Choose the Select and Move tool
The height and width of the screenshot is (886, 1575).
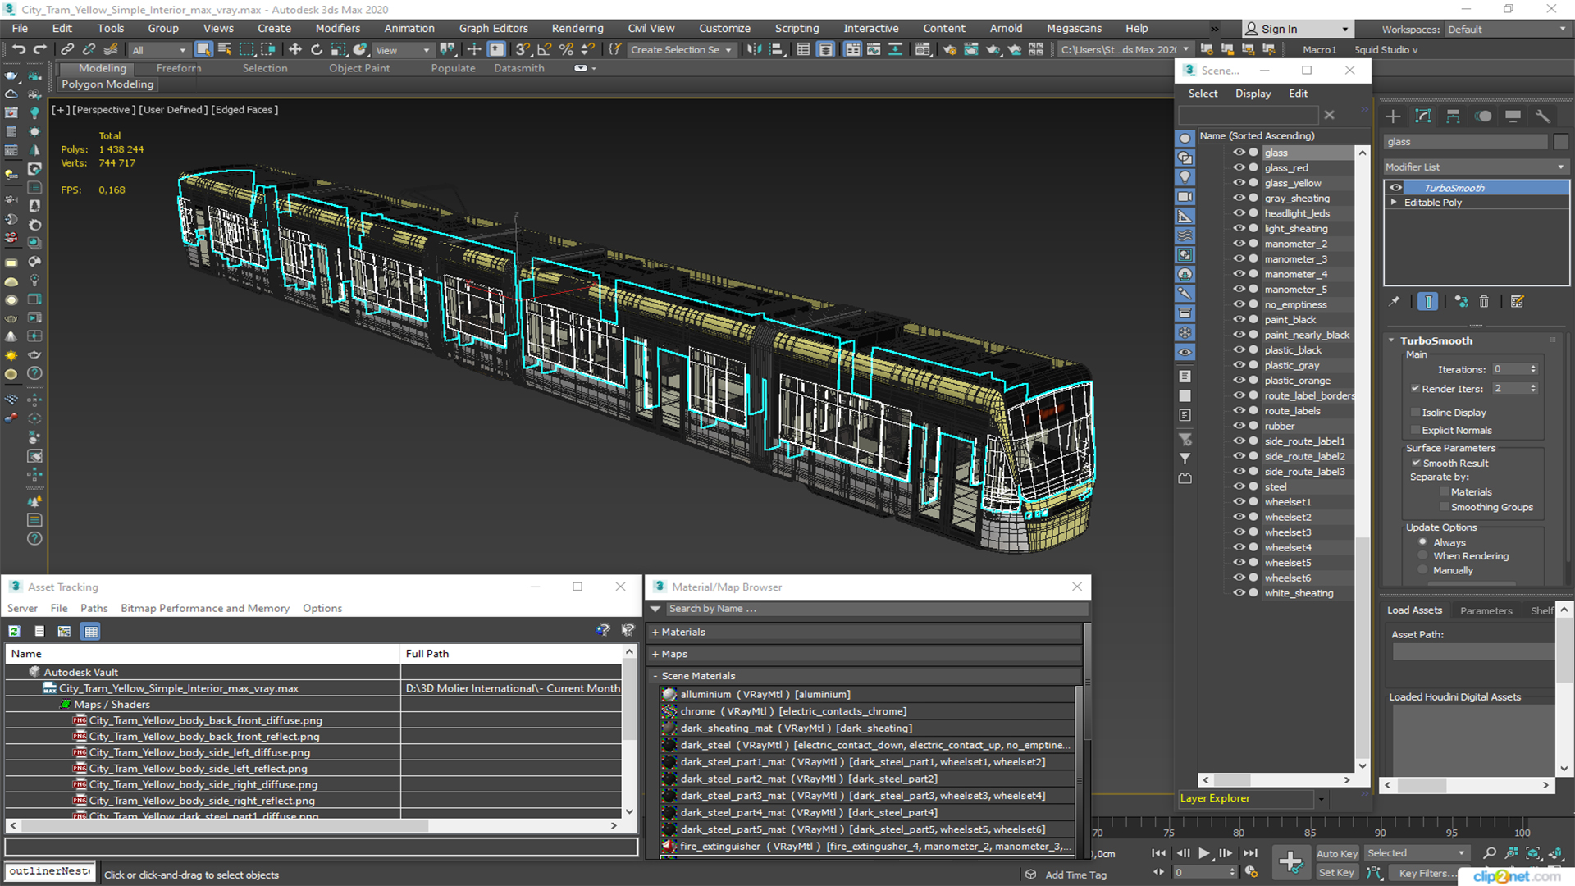tap(295, 50)
